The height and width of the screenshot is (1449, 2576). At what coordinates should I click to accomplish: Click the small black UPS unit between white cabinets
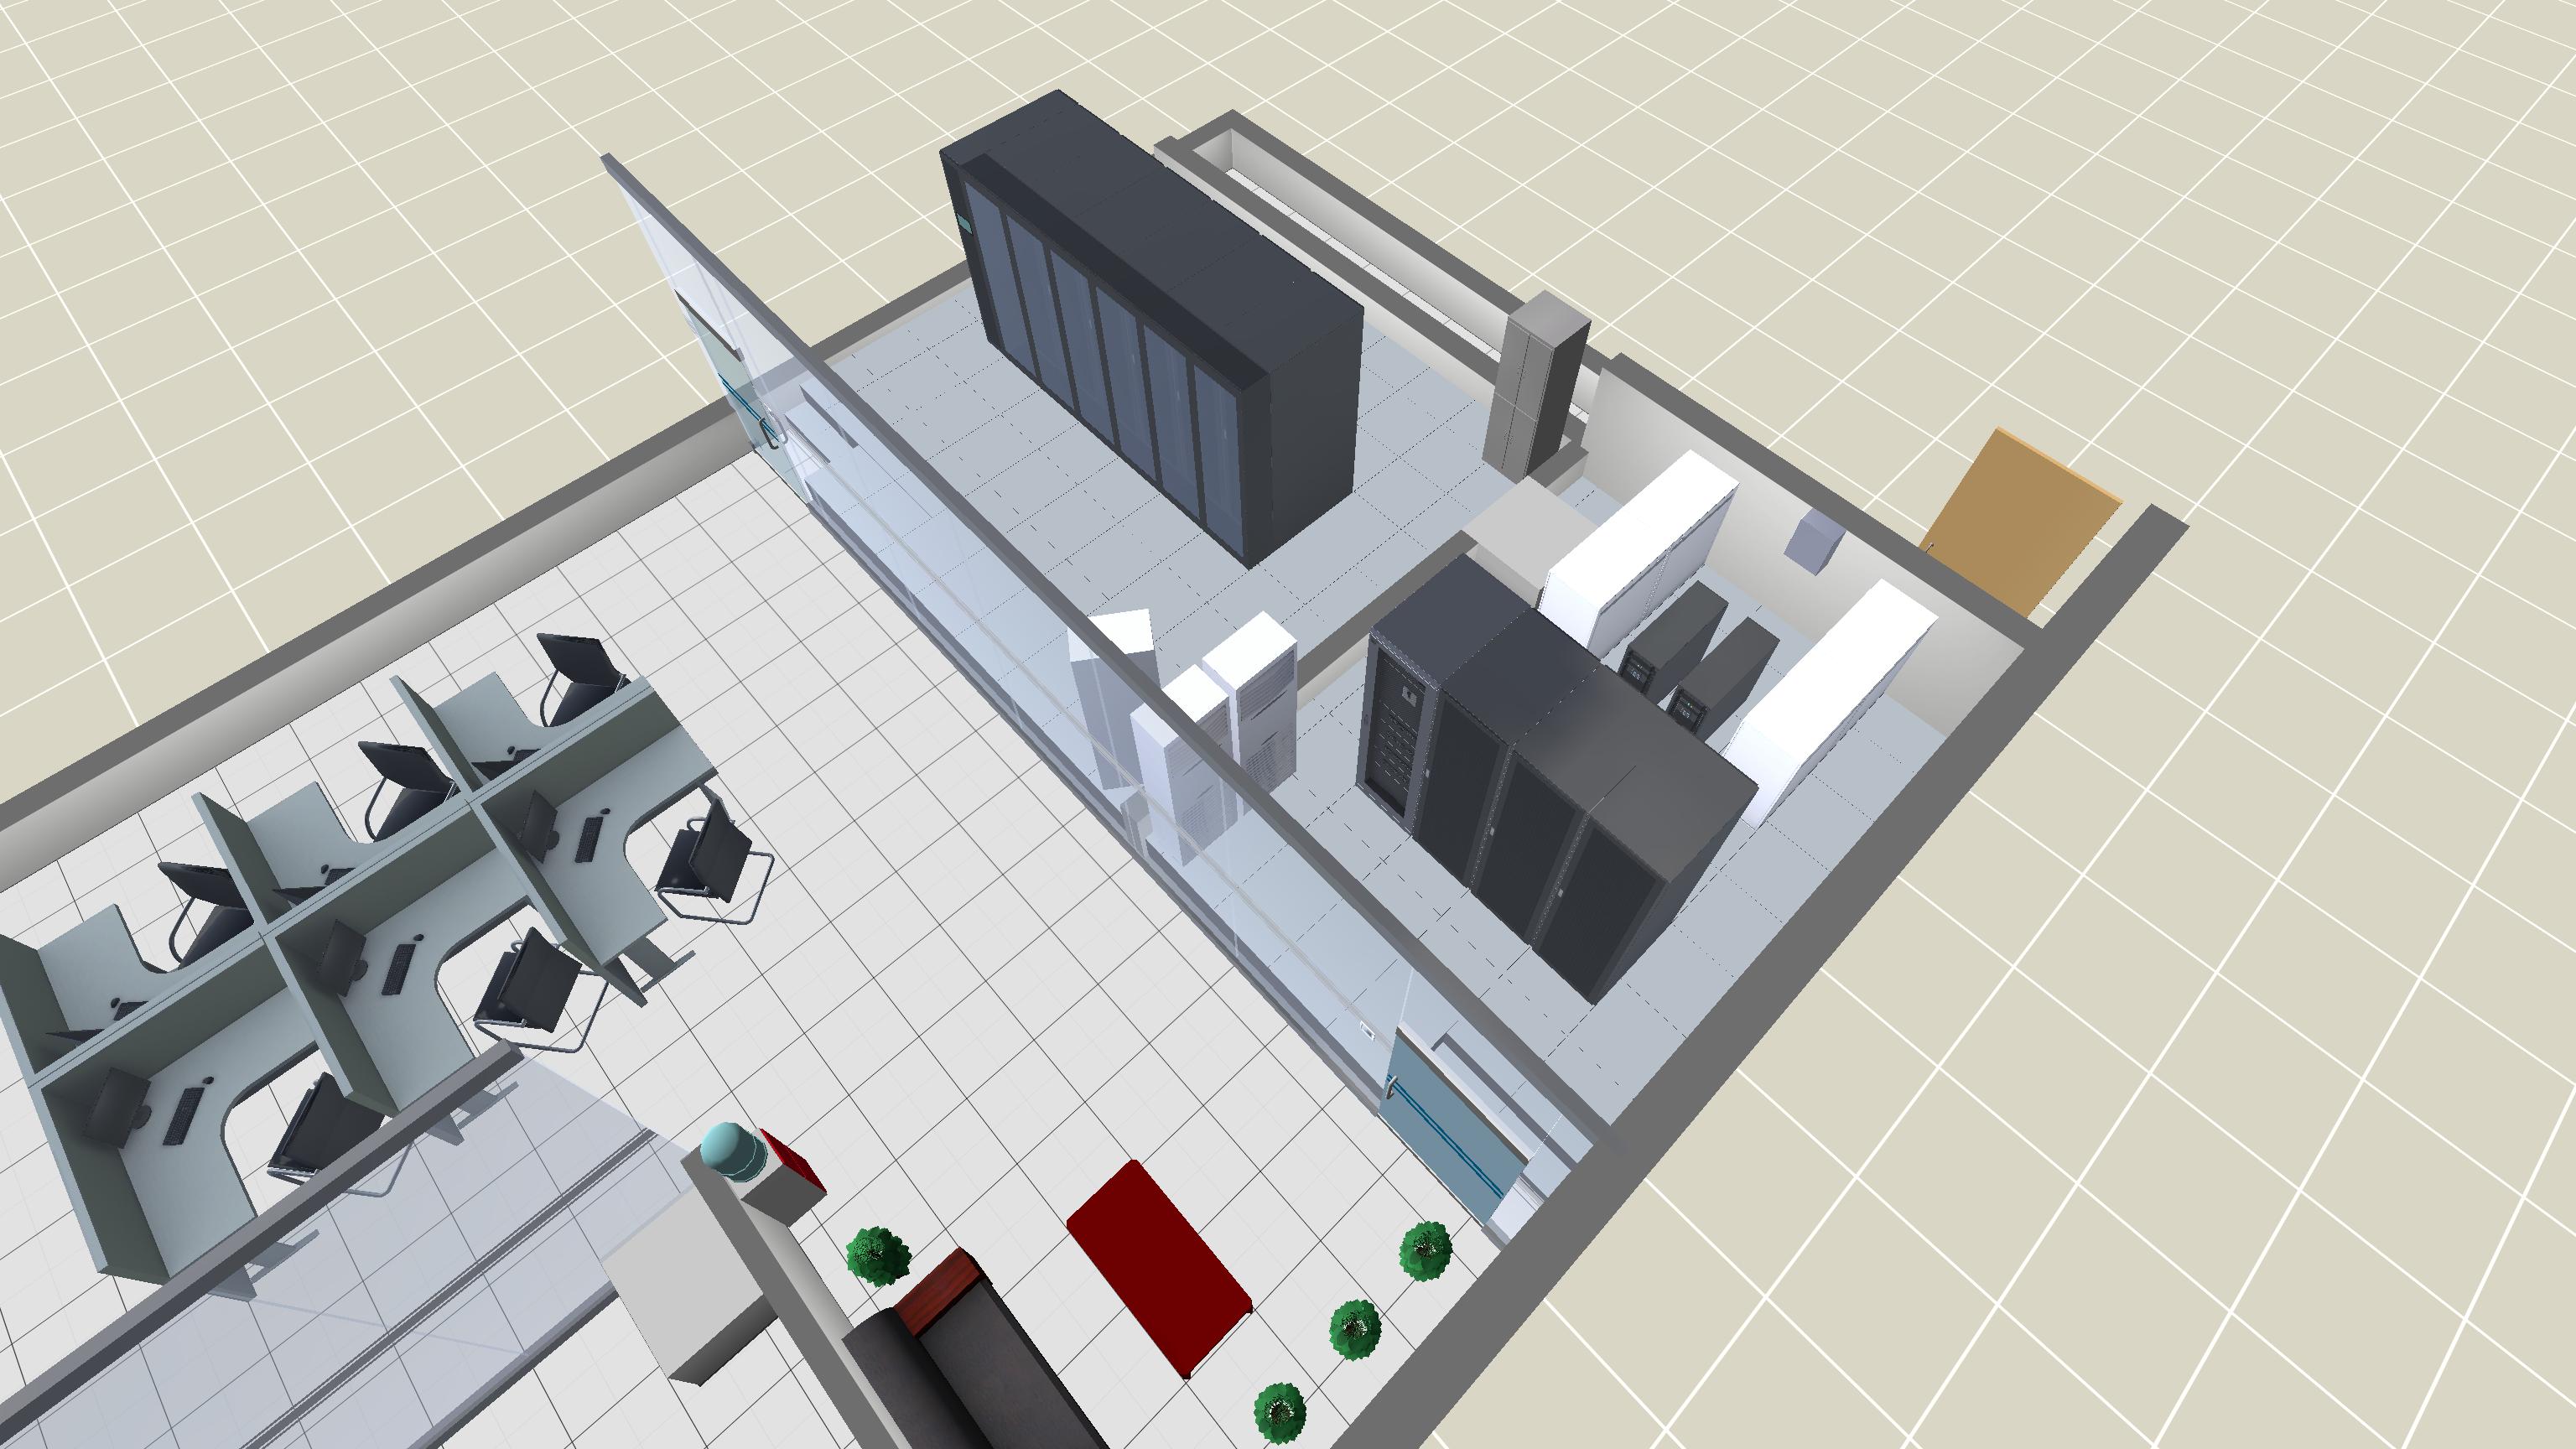pyautogui.click(x=1670, y=635)
